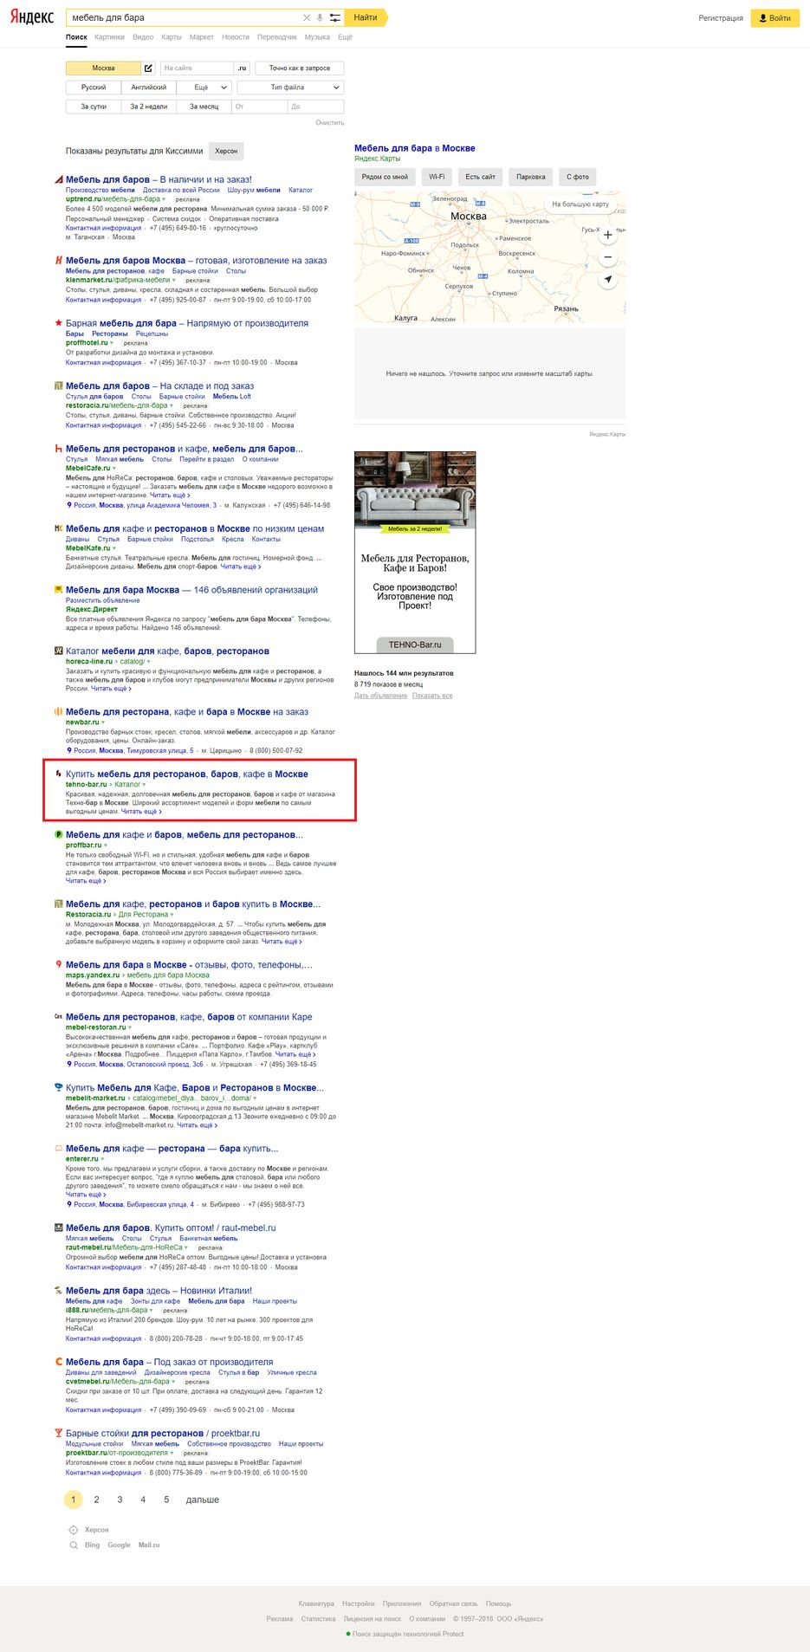Click the favicon of the horeca-line.ru catalog result
Screen dimensions: 810x1652
point(59,651)
